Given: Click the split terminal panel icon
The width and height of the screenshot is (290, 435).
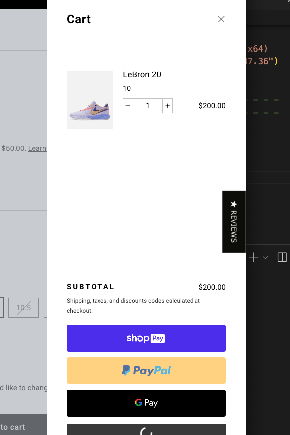Looking at the screenshot, I should (282, 257).
